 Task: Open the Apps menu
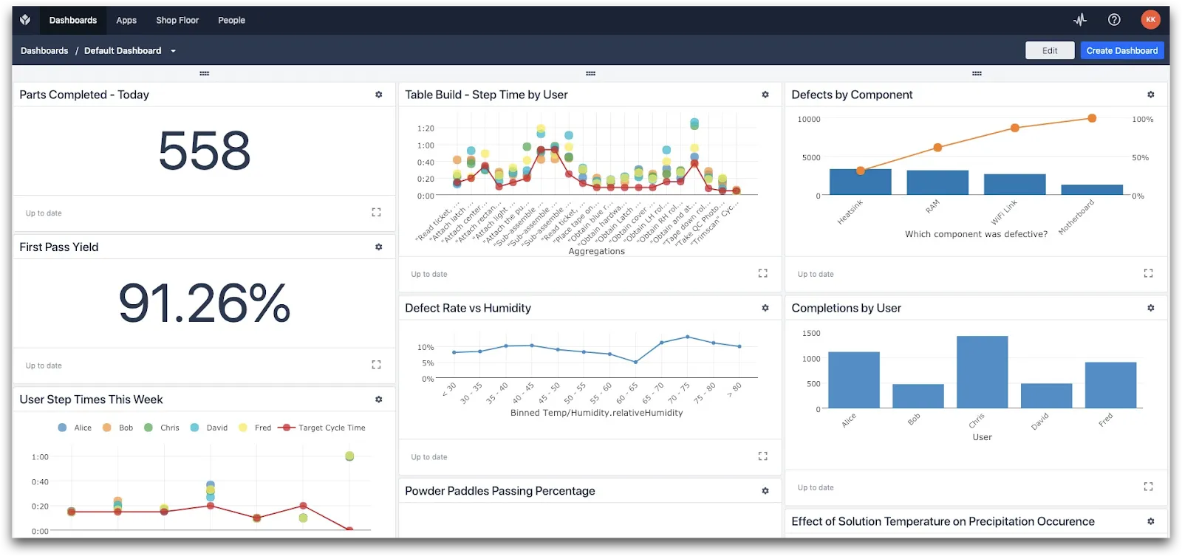[126, 20]
